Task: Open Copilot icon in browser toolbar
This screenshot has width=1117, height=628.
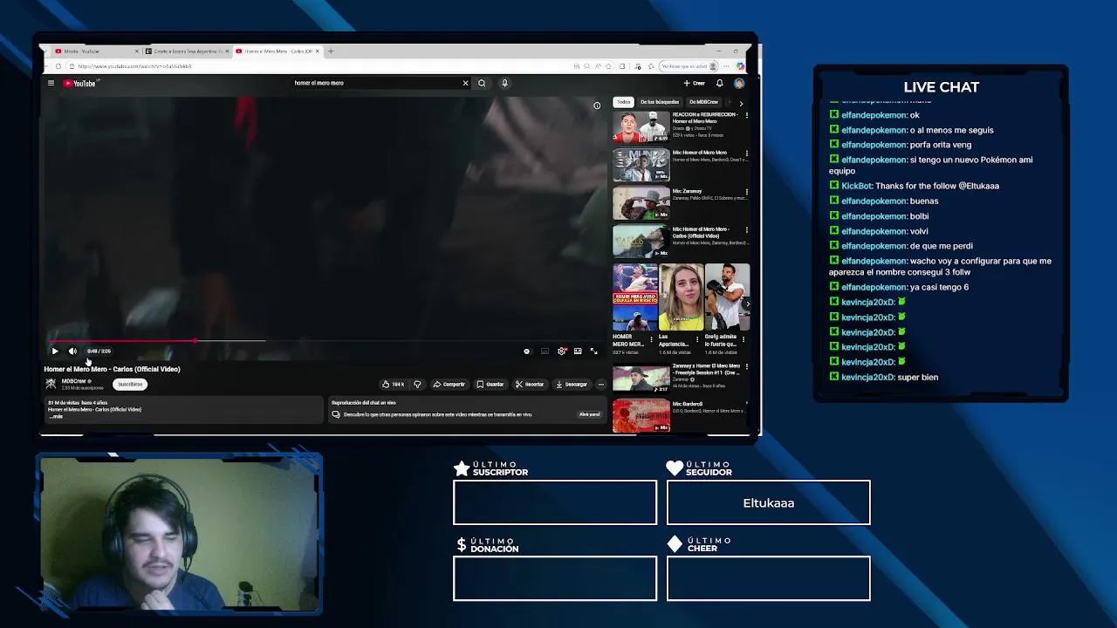Action: coord(740,66)
